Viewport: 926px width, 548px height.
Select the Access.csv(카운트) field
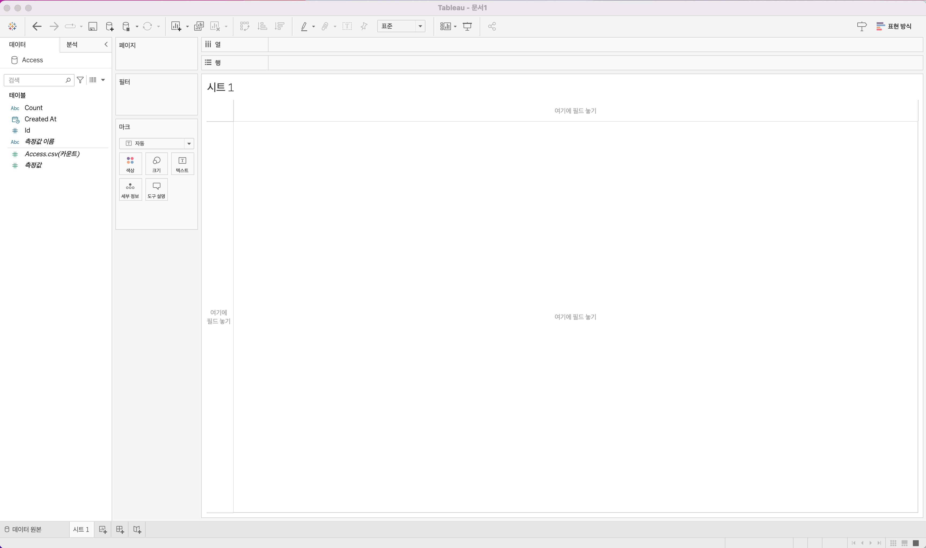point(52,154)
